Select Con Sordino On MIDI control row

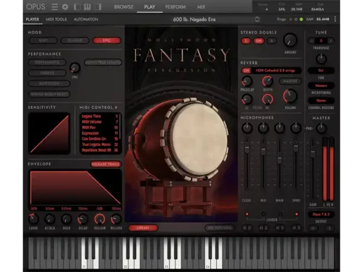100,139
